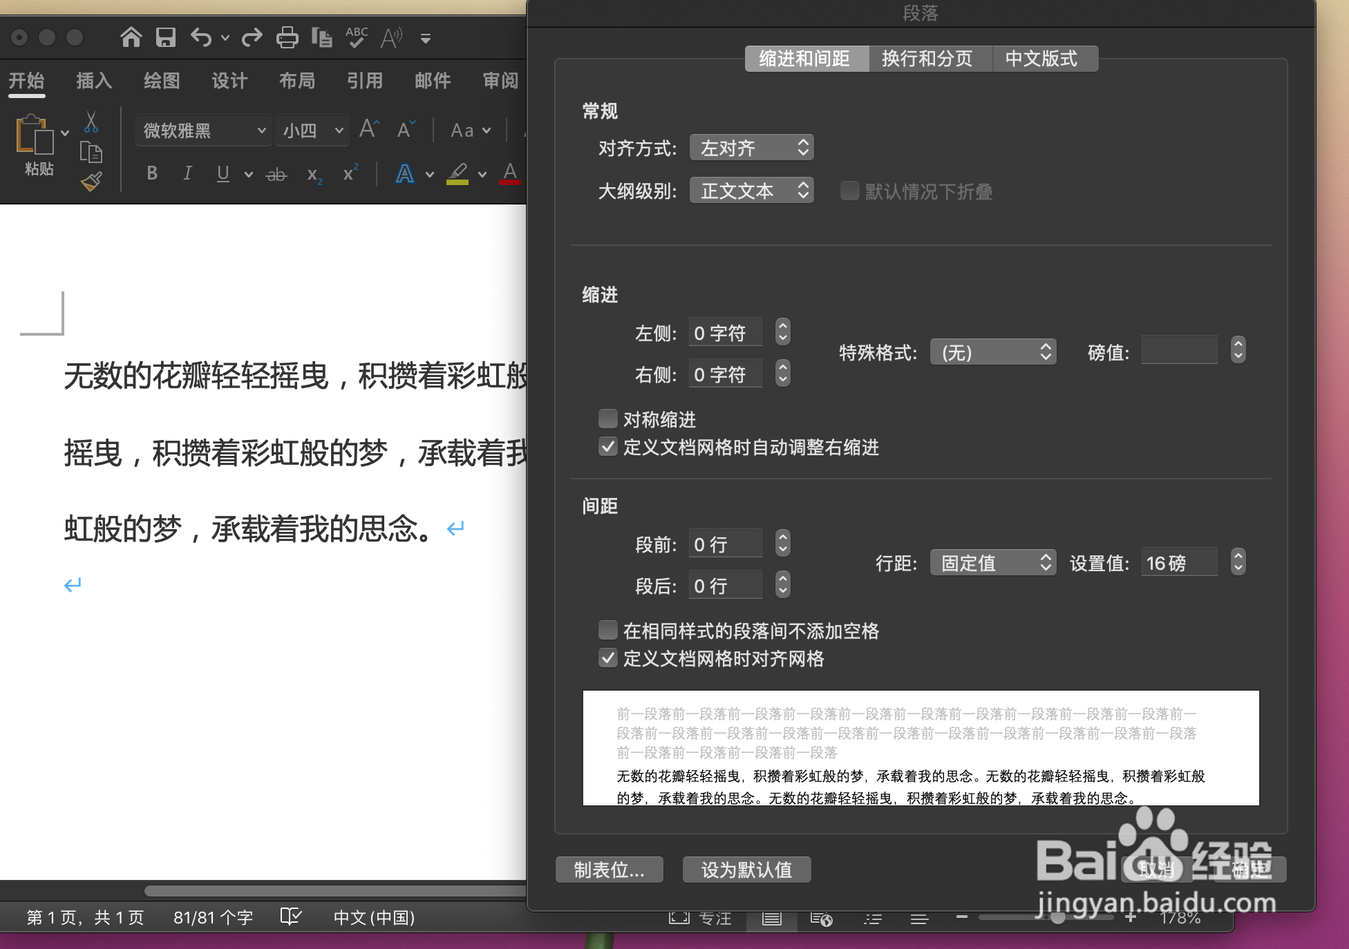This screenshot has height=949, width=1349.
Task: Switch to the 换行和分页 tab
Action: point(930,58)
